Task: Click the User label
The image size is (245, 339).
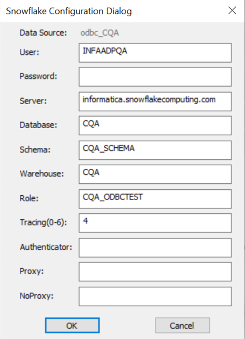Action: (30, 52)
